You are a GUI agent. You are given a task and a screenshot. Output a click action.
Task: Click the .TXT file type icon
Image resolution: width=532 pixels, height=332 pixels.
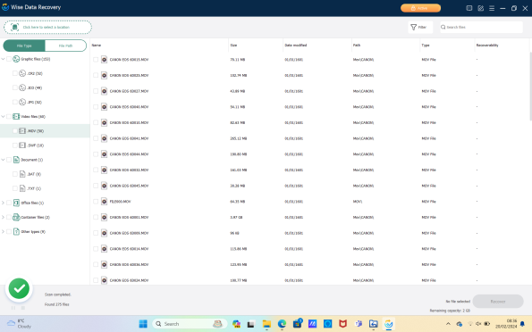22,188
